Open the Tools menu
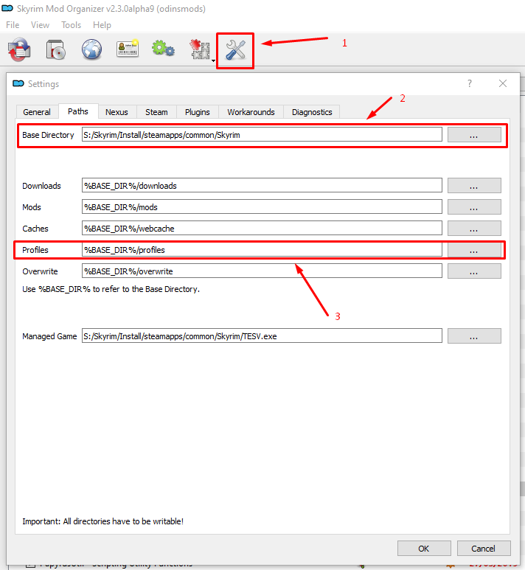525x570 pixels. click(x=71, y=25)
